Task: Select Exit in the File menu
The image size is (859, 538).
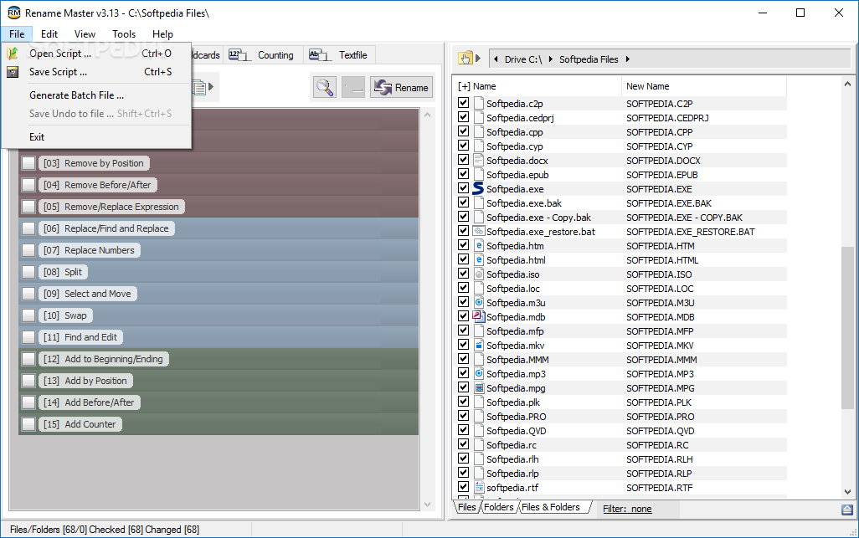Action: click(x=37, y=137)
